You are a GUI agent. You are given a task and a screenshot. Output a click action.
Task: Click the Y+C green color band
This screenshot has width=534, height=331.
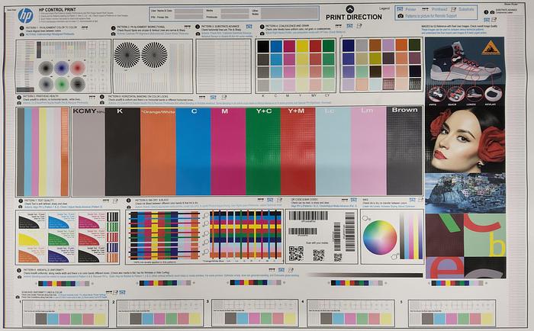[263, 151]
